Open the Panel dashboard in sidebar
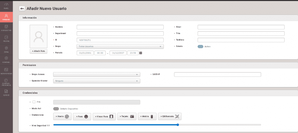 point(6,6)
